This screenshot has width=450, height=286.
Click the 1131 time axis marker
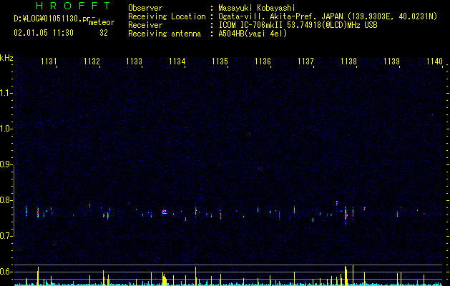click(49, 61)
